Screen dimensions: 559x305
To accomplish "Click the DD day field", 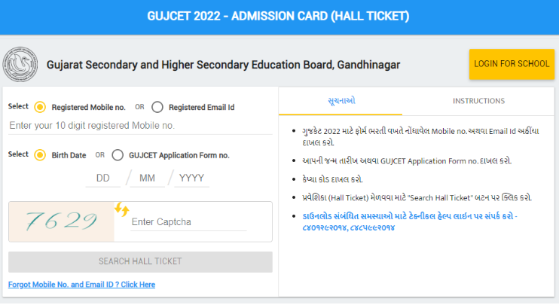I will [103, 178].
